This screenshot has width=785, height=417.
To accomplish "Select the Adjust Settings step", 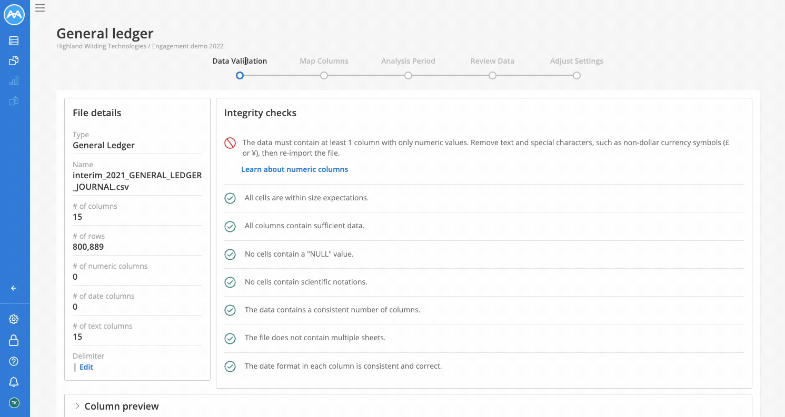I will click(x=577, y=61).
